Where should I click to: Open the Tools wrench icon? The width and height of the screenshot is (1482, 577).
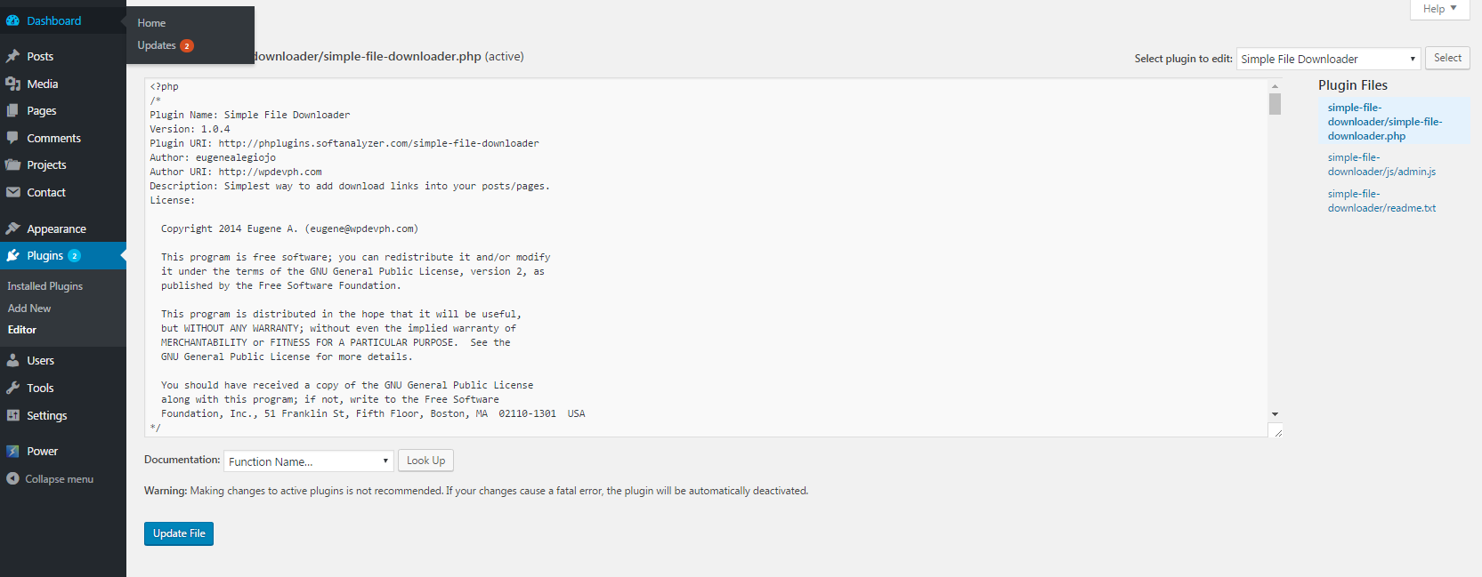[x=13, y=388]
